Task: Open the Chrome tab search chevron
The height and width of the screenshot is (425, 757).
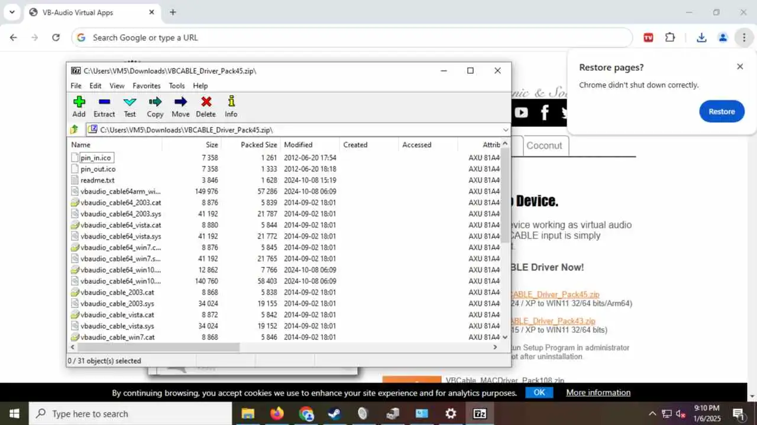Action: point(11,12)
